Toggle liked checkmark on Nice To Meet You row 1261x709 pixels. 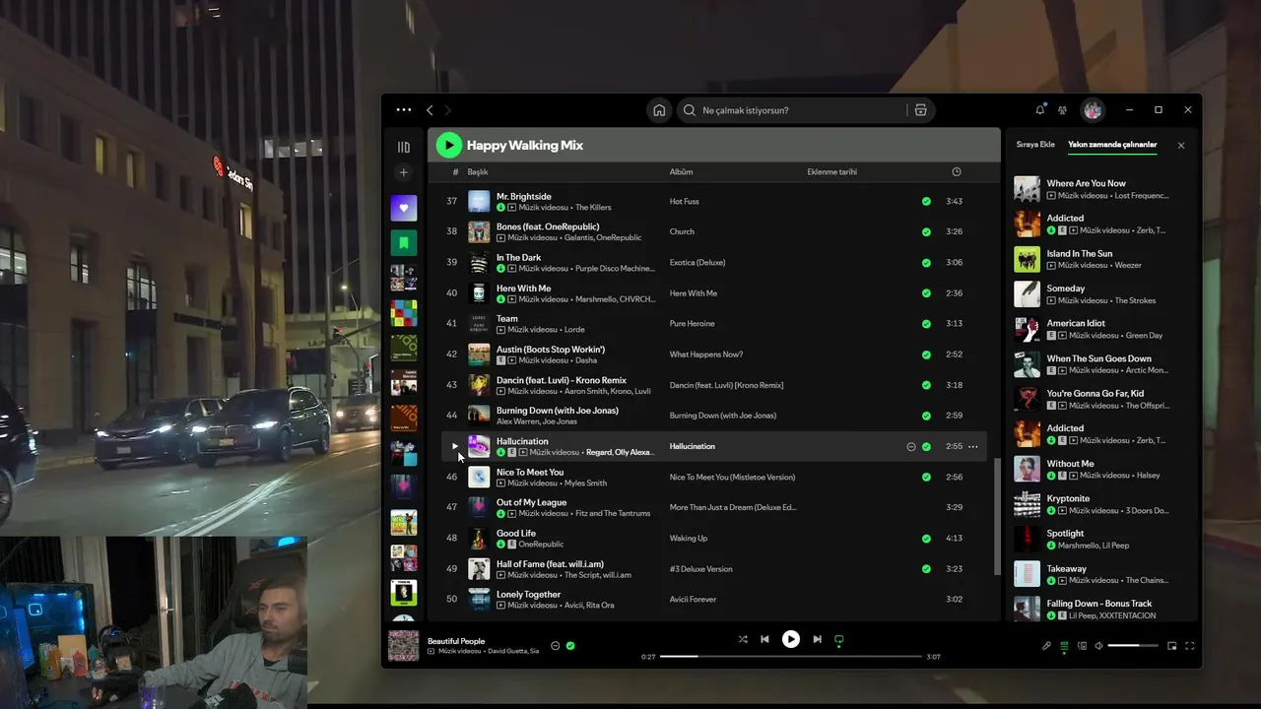926,478
